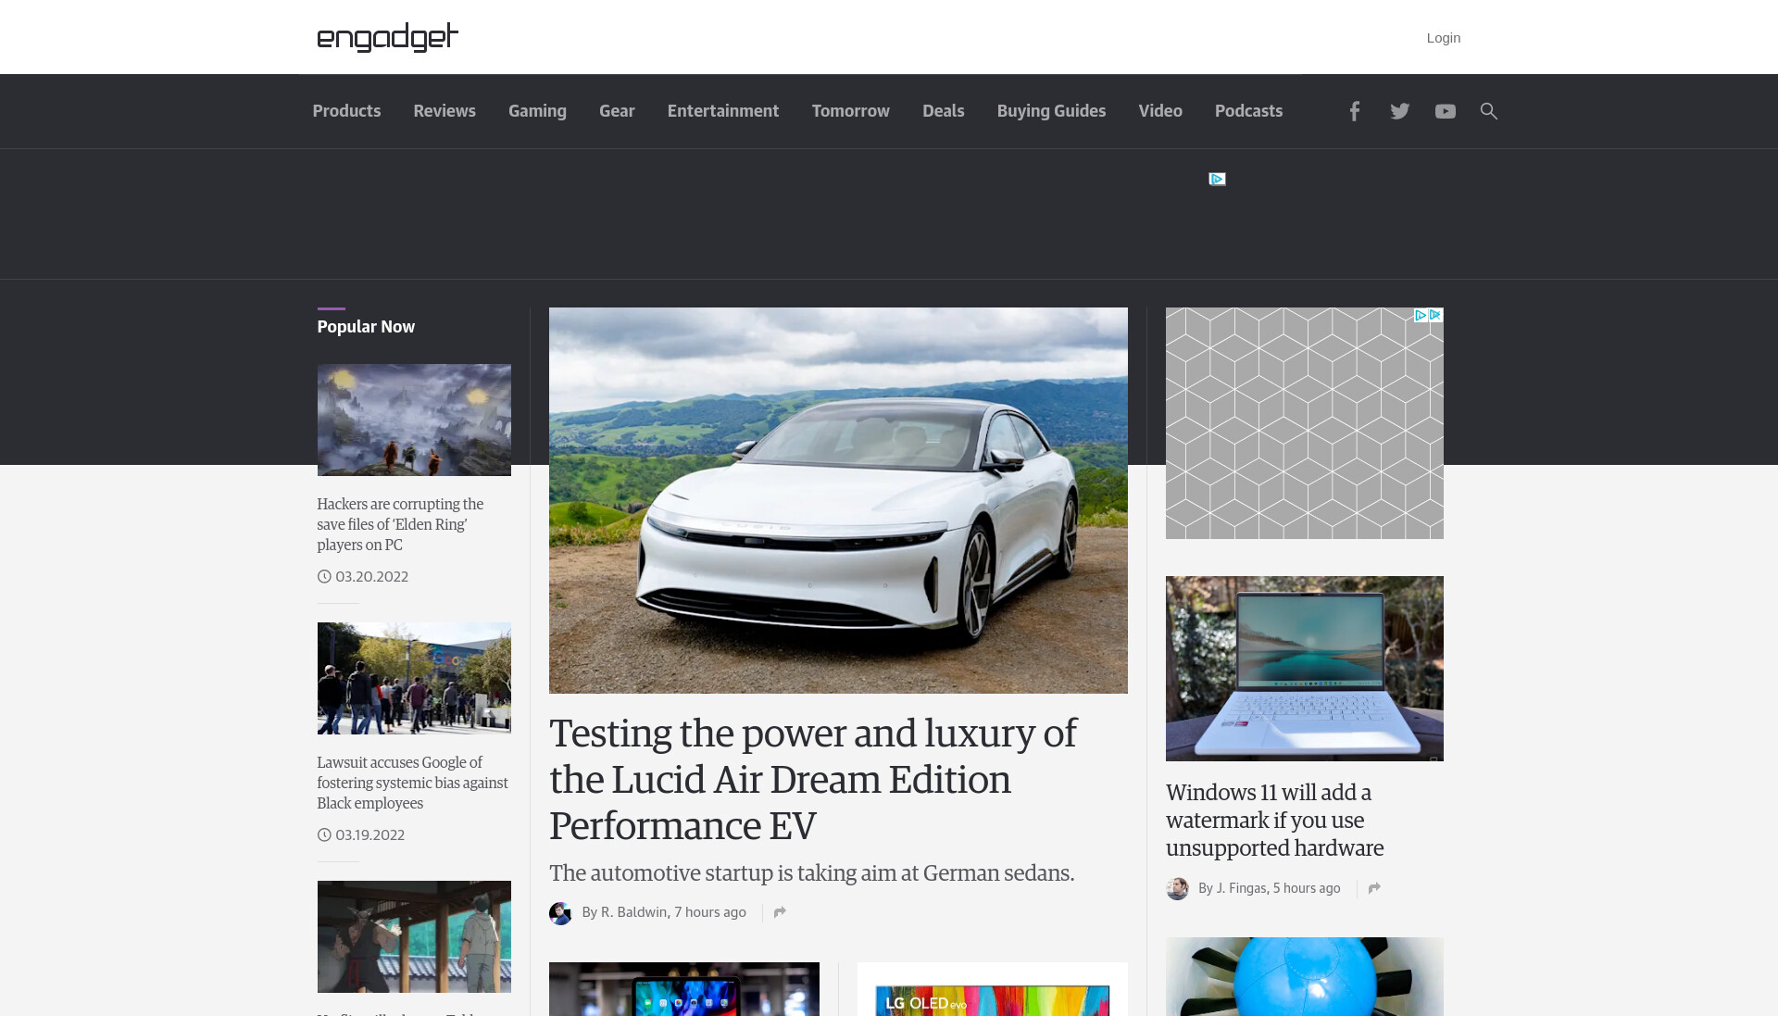Open the Podcasts section
1778x1016 pixels.
click(x=1248, y=111)
